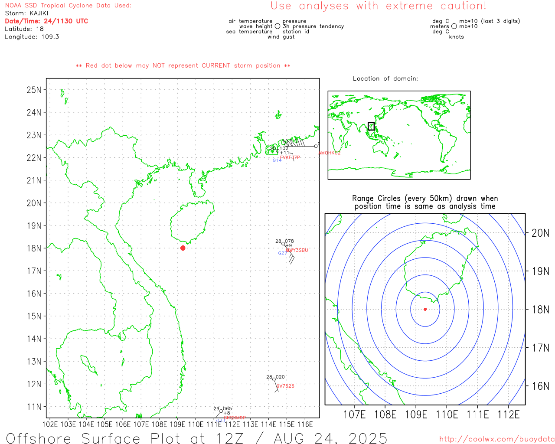The height and width of the screenshot is (444, 555).
Task: Click the pressure value 078
Action: pyautogui.click(x=289, y=241)
